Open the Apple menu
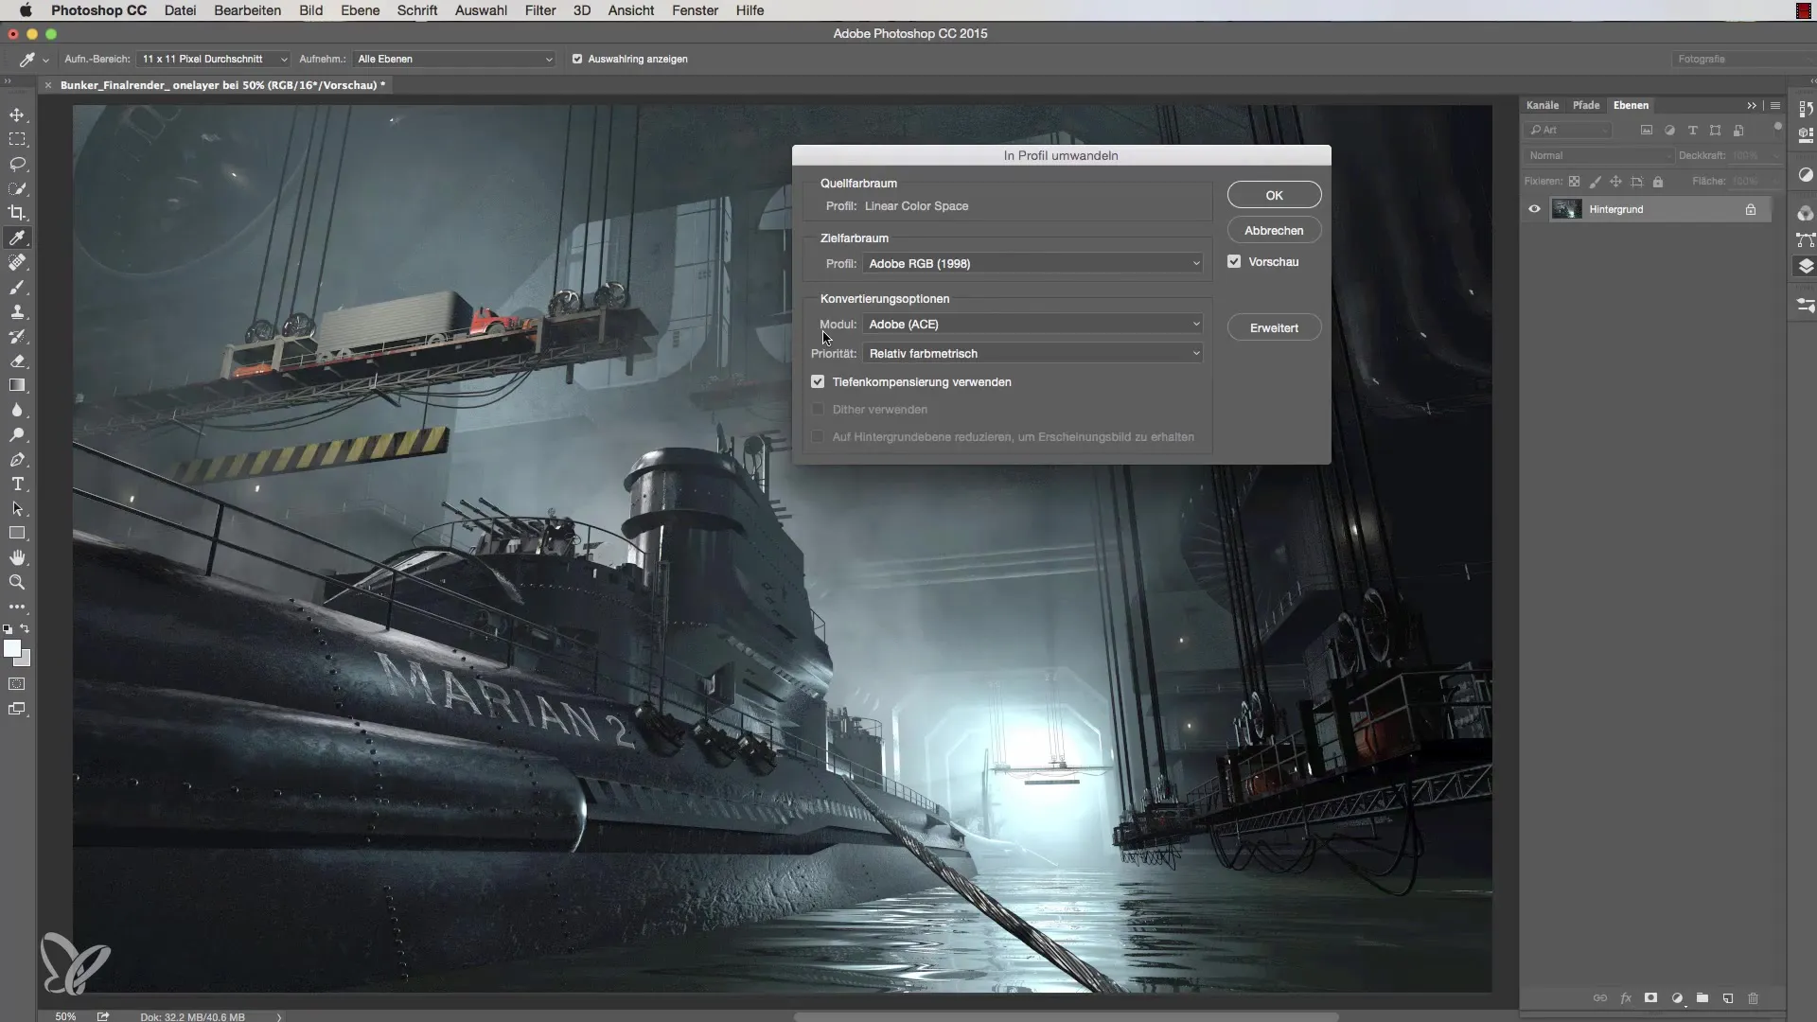 point(26,10)
